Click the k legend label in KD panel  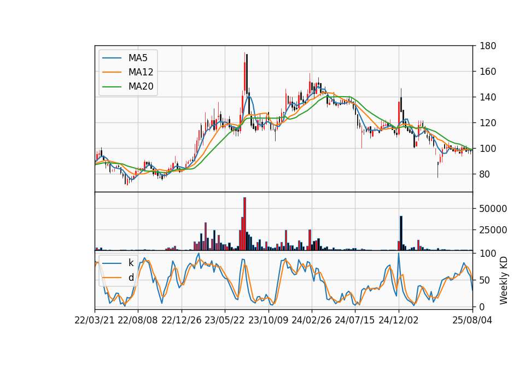tap(131, 263)
